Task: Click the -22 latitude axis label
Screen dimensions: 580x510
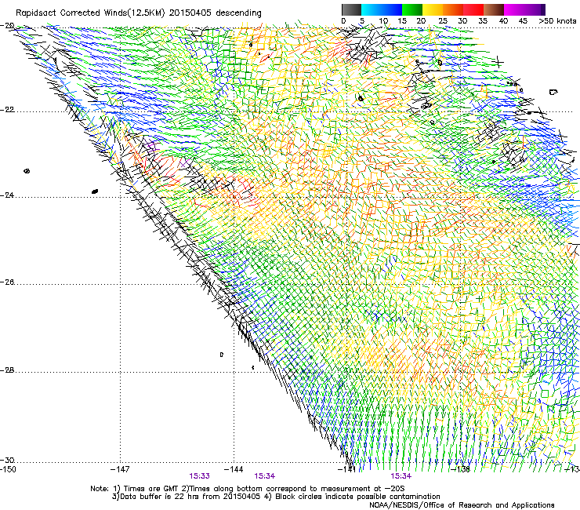Action: pos(7,110)
